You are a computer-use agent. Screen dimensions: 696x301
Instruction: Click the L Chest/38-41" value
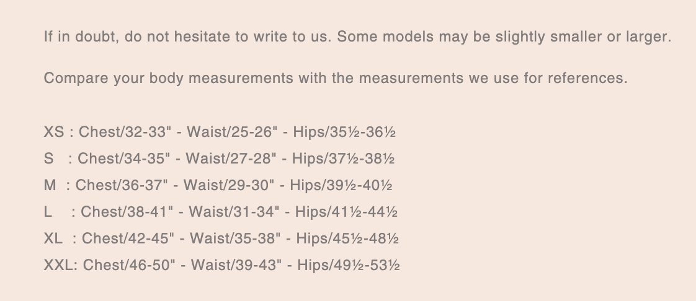[127, 212]
